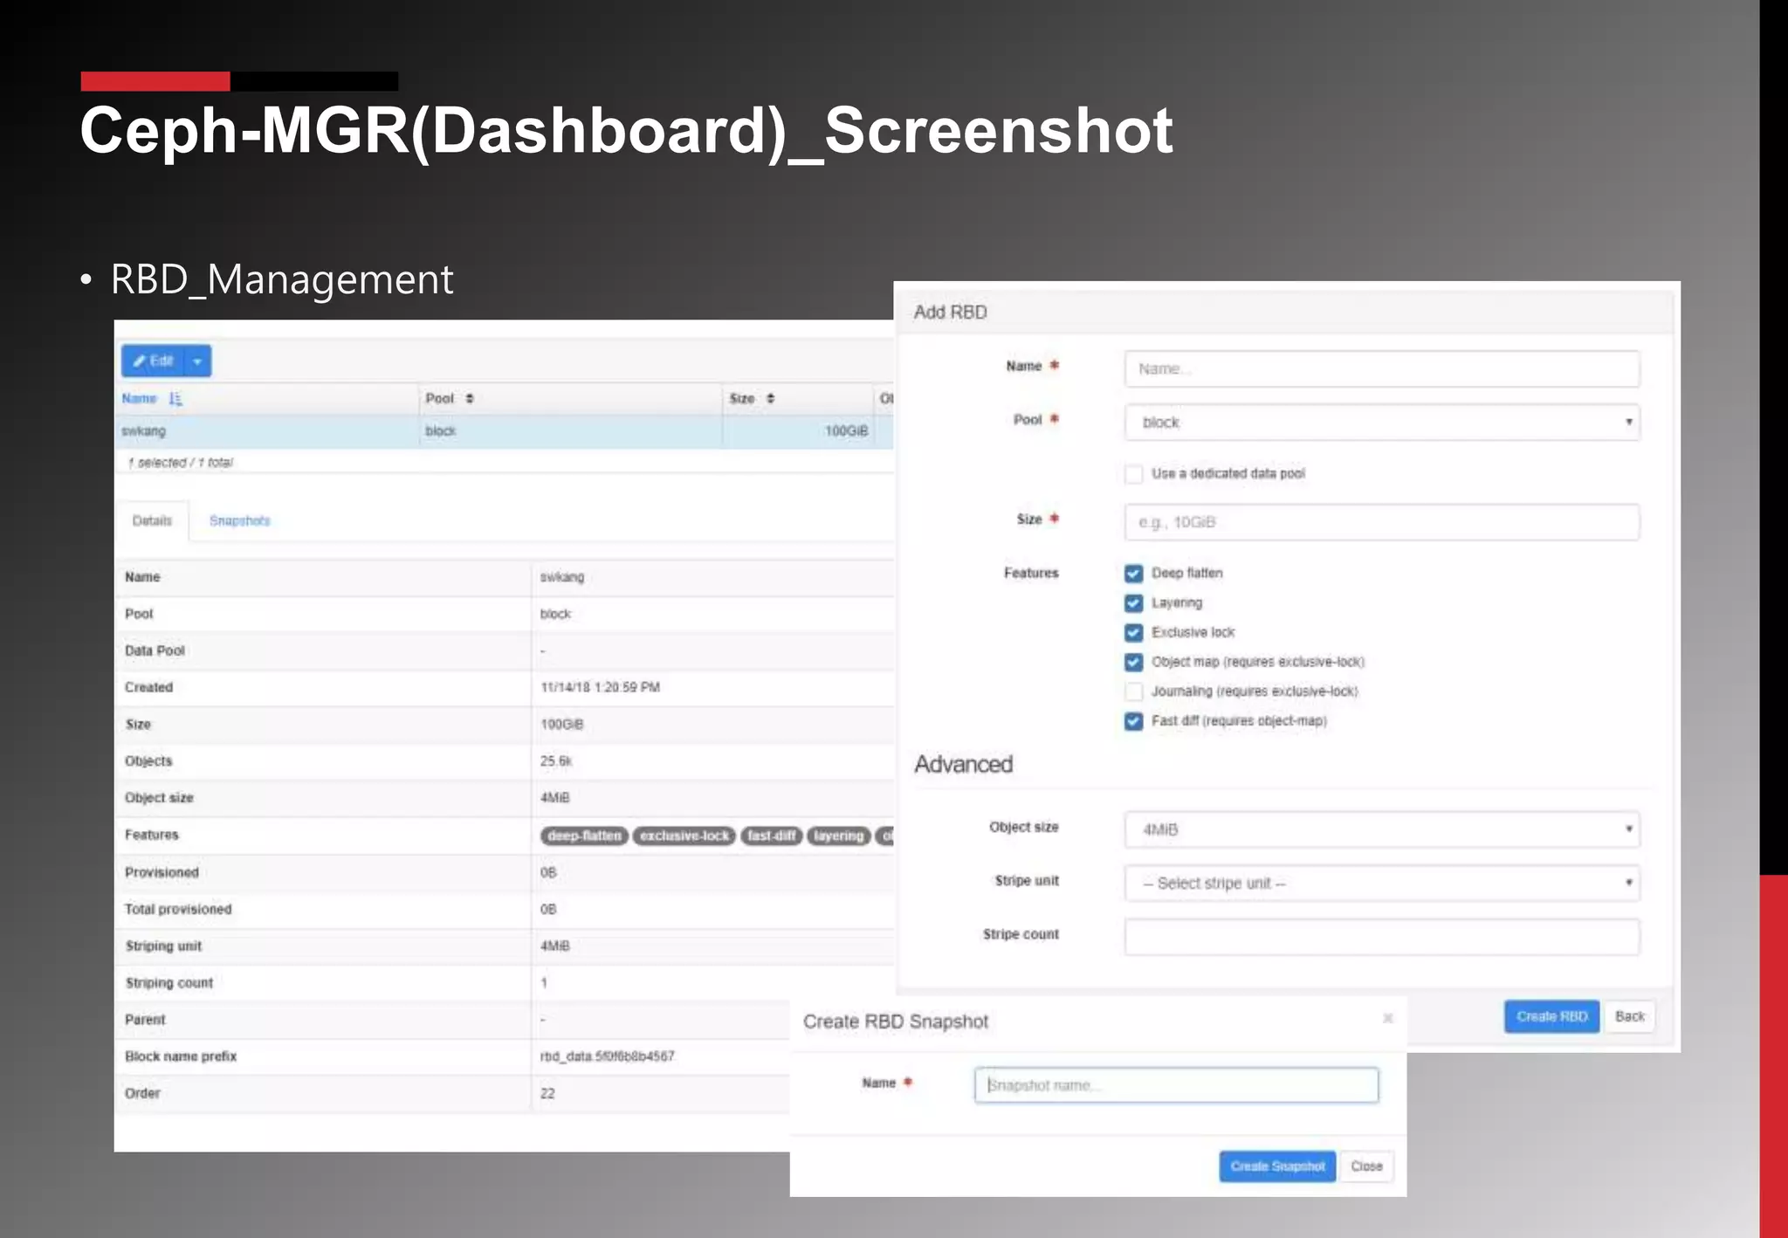
Task: Enable Journaling feature checkbox
Action: pos(1133,691)
